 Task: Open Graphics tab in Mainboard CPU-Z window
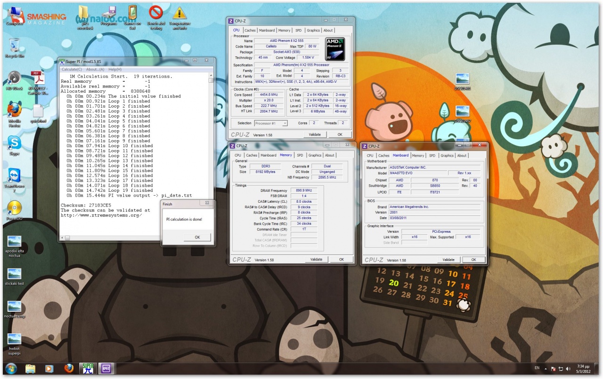447,156
